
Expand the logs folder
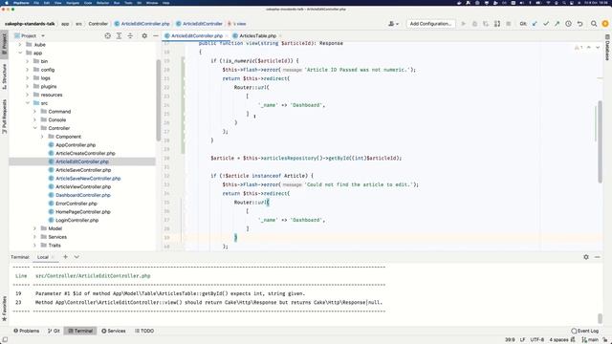[x=28, y=78]
